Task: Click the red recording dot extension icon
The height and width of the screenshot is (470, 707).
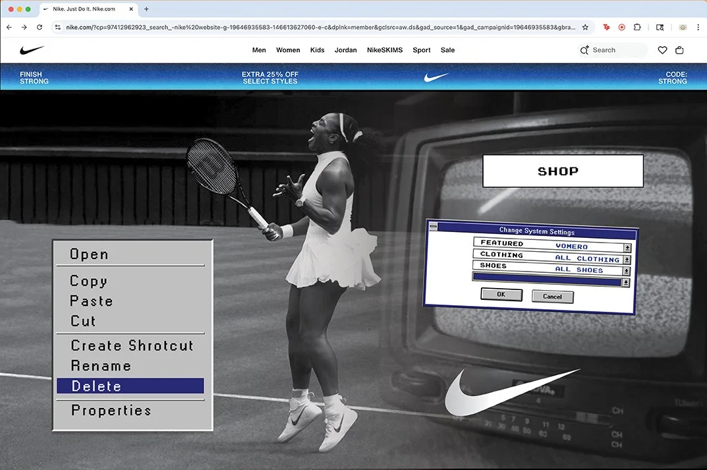Action: pos(621,27)
